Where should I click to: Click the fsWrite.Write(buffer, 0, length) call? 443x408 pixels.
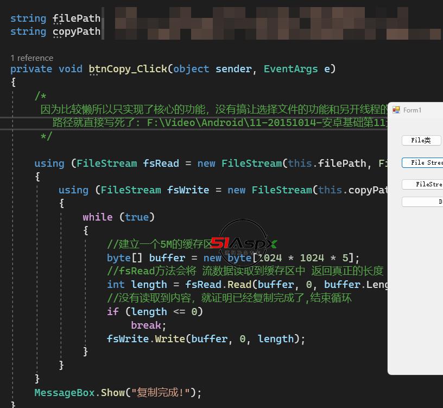[206, 338]
